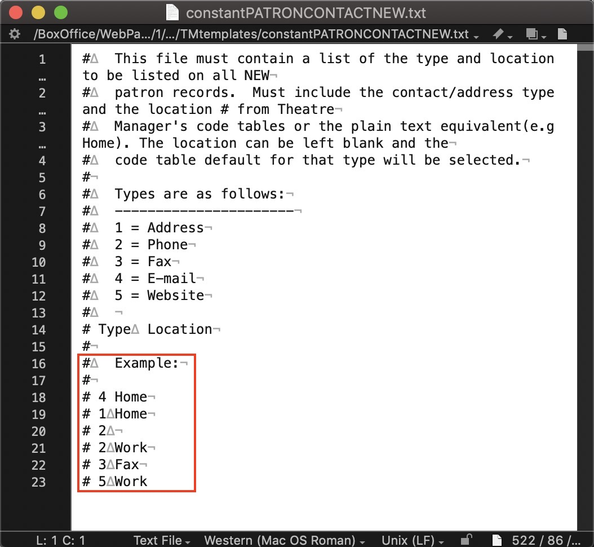
Task: Click the line '1 = Address'
Action: click(159, 227)
